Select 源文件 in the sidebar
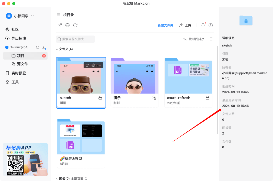This screenshot has height=181, width=273. 22,64
